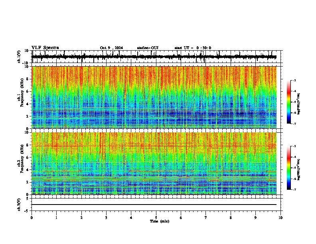Click the "Time (min)" x-axis label

[x=160, y=221]
